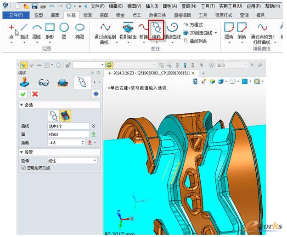Image resolution: width=287 pixels, height=237 pixels.
Task: Collapse the 设置 section
Action: coord(21,152)
